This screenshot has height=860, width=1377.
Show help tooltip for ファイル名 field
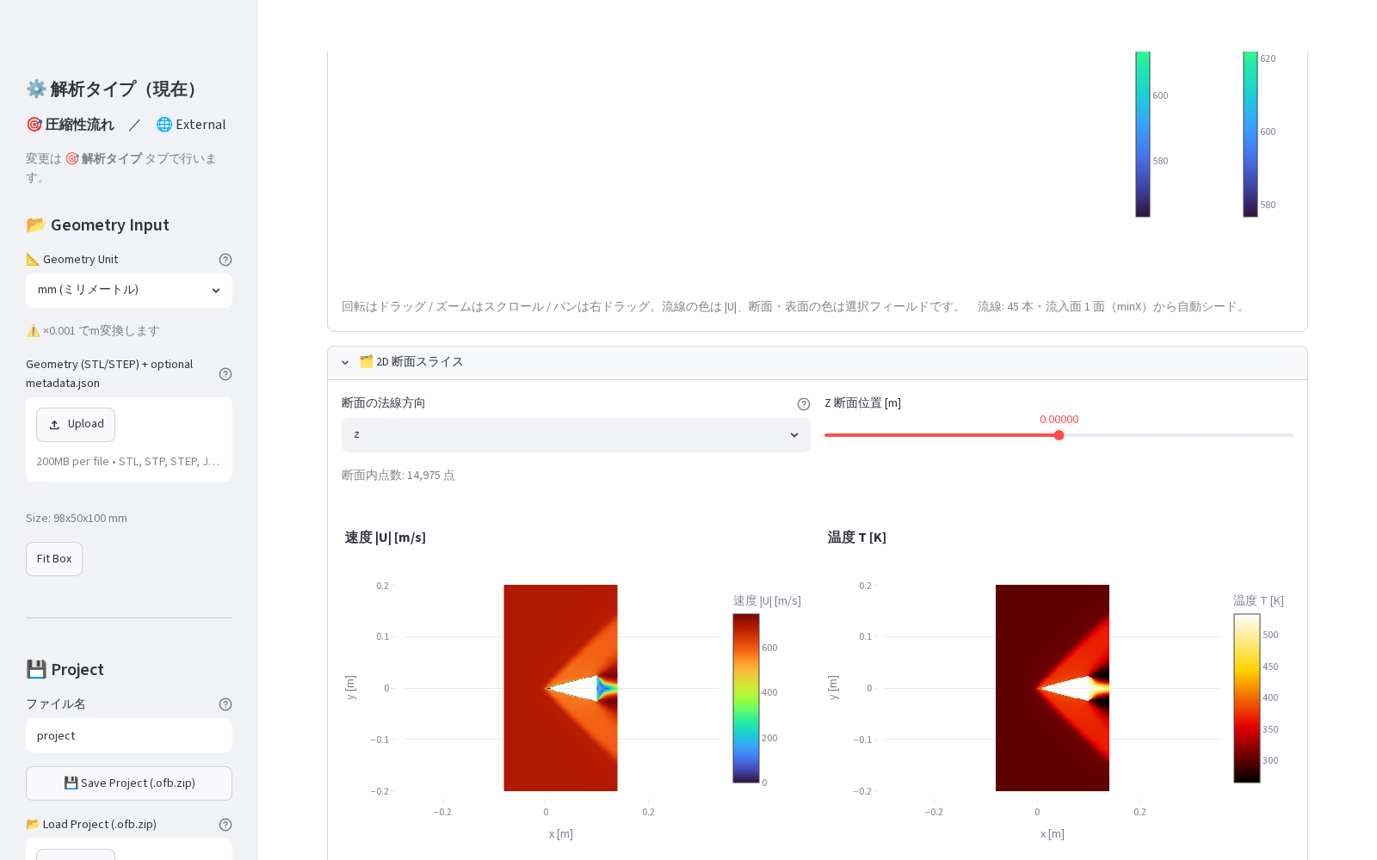(x=225, y=704)
